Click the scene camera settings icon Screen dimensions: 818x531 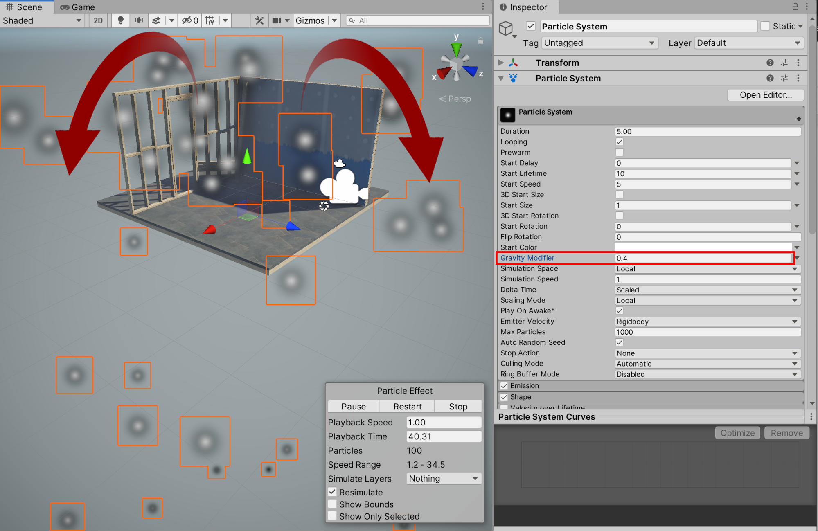[x=277, y=20]
